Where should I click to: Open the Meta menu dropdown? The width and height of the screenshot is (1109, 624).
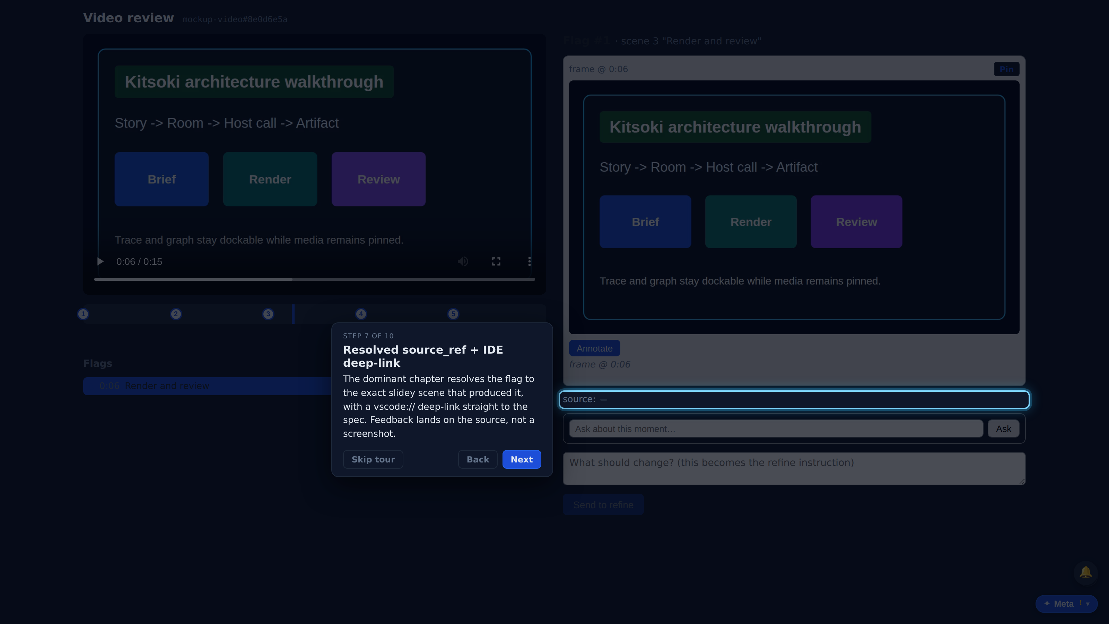pos(1066,604)
